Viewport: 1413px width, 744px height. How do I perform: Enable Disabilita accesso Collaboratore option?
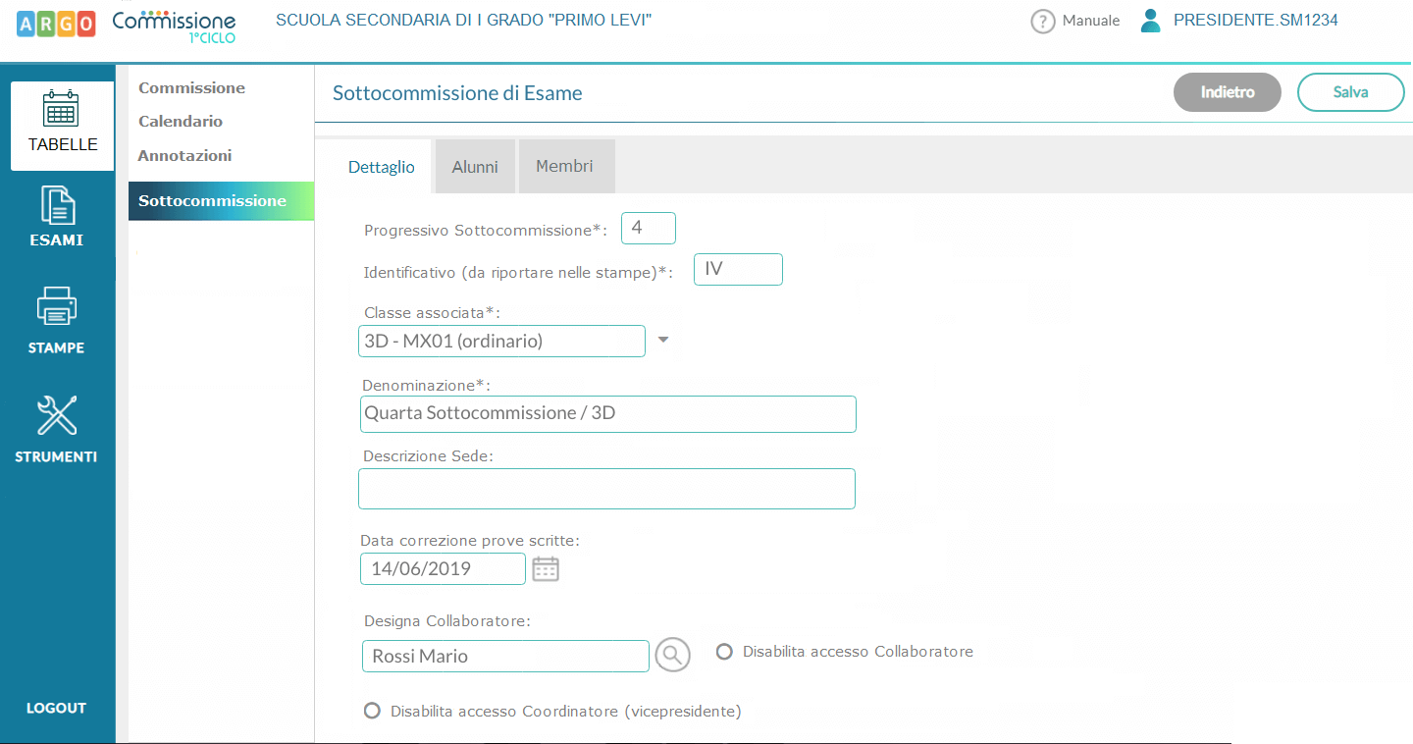[x=725, y=652]
